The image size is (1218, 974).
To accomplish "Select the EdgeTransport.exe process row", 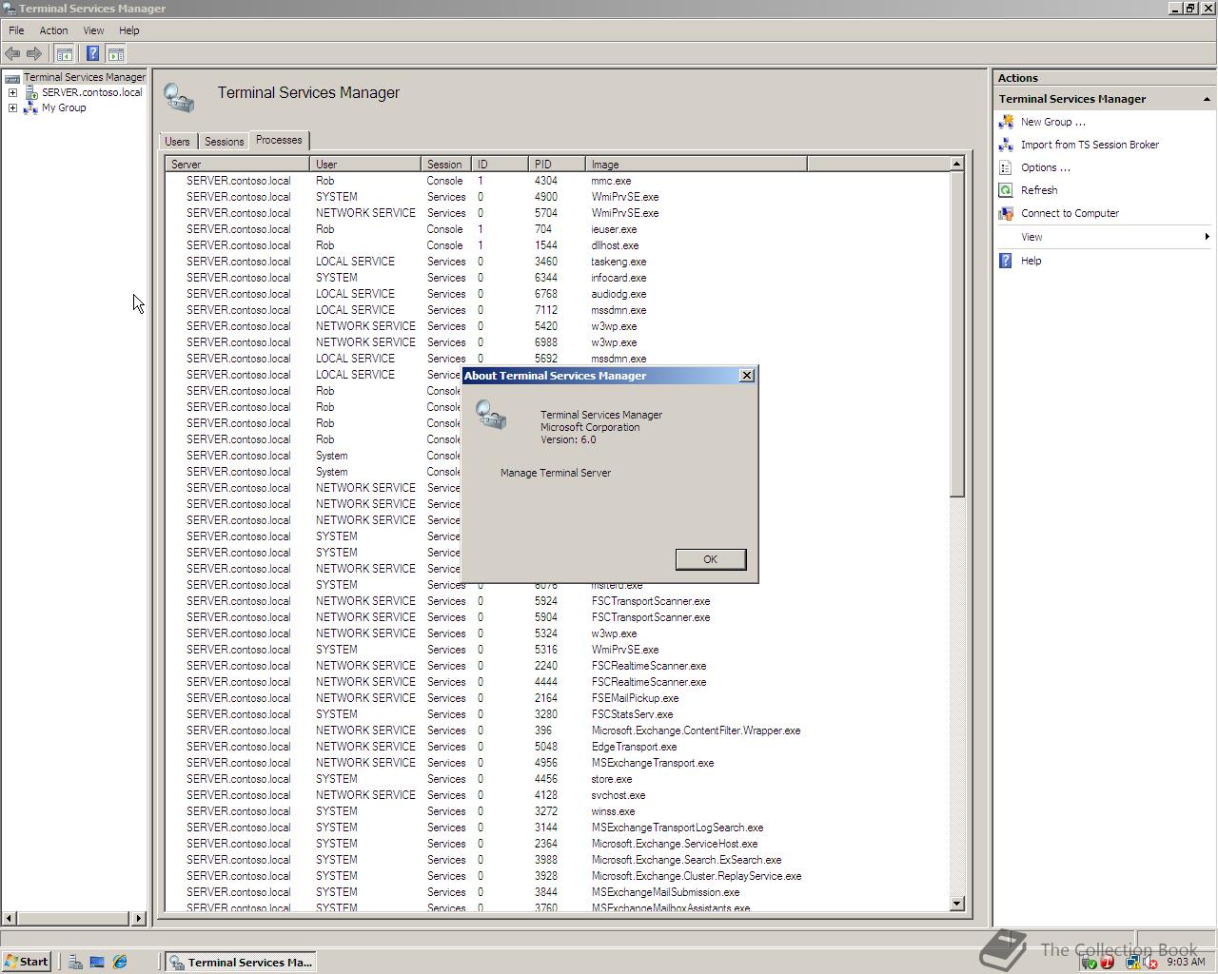I will click(x=557, y=747).
